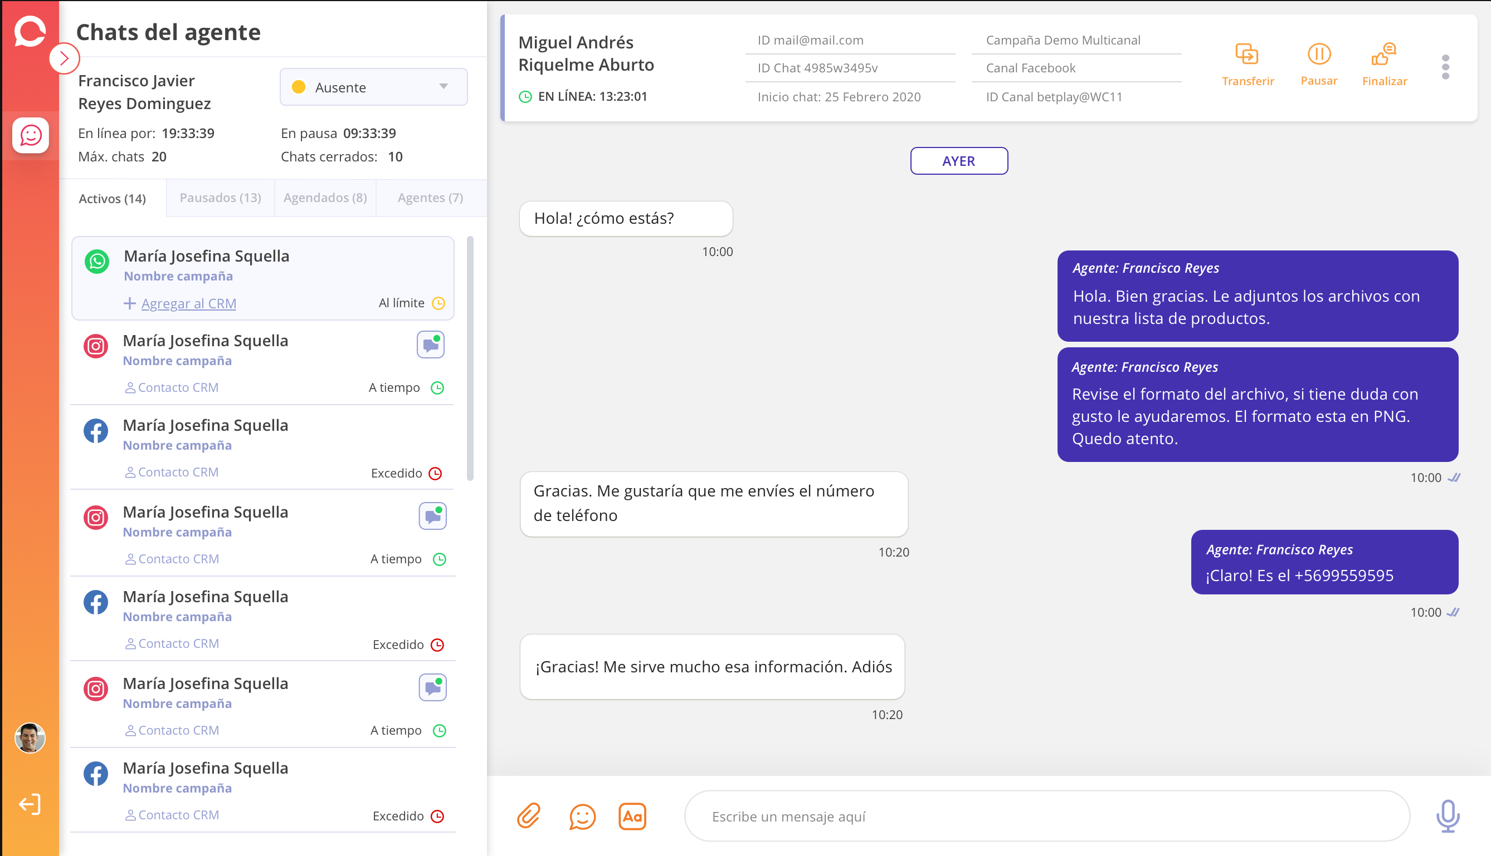Open the emoji picker icon
Image resolution: width=1491 pixels, height=856 pixels.
(582, 816)
